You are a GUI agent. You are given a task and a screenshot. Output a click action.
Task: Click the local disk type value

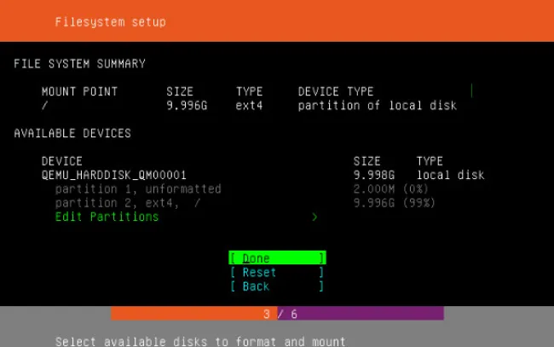click(x=451, y=175)
